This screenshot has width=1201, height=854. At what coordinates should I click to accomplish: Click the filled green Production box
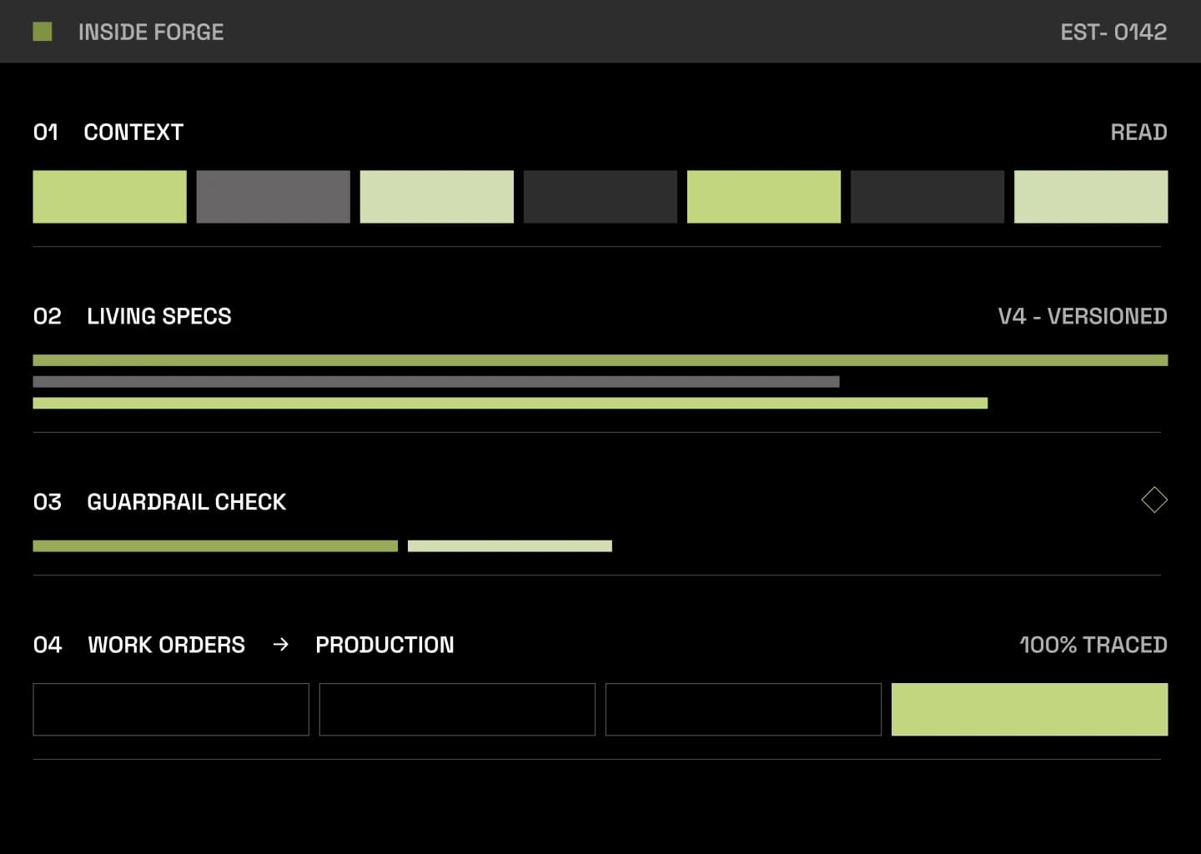click(x=1030, y=710)
